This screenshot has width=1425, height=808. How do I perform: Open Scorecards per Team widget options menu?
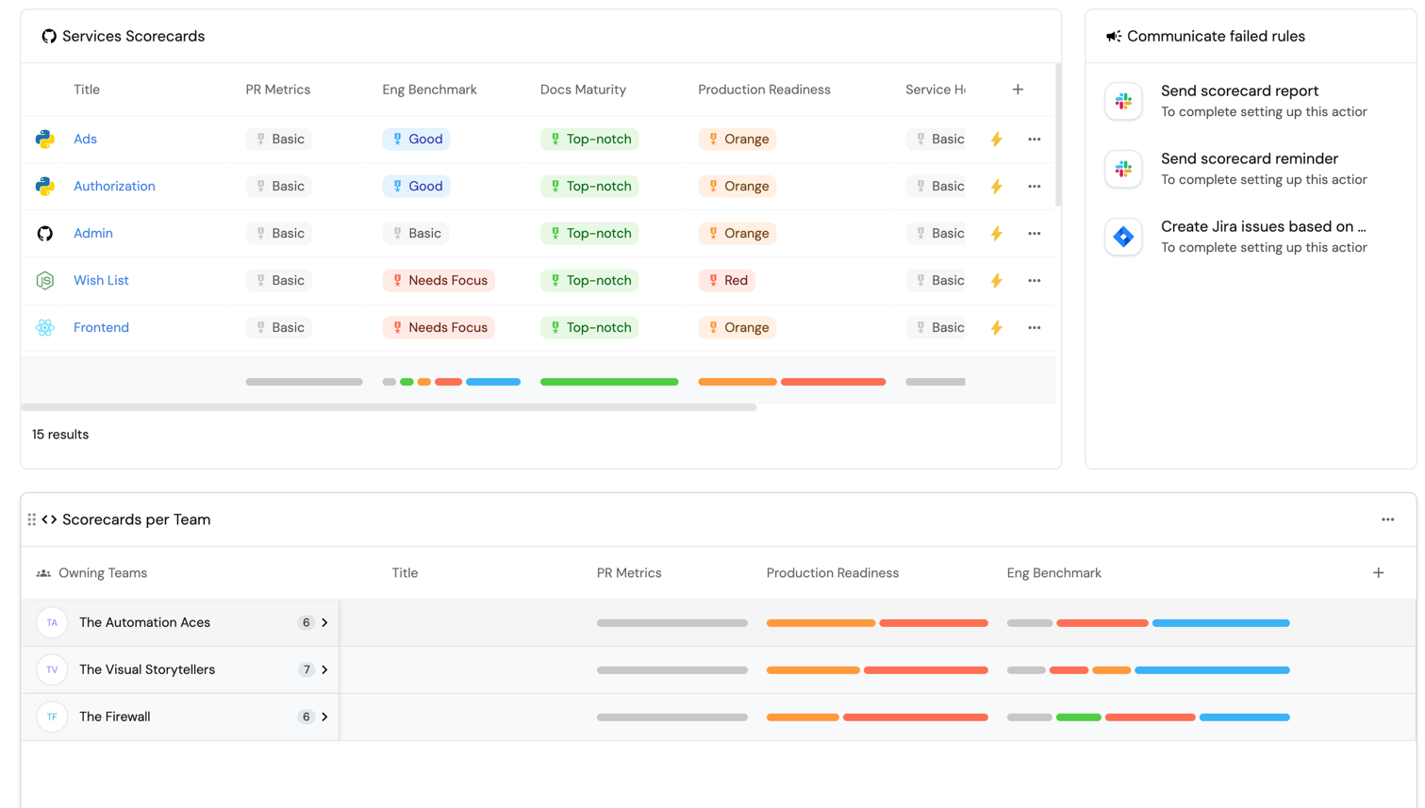pos(1387,519)
